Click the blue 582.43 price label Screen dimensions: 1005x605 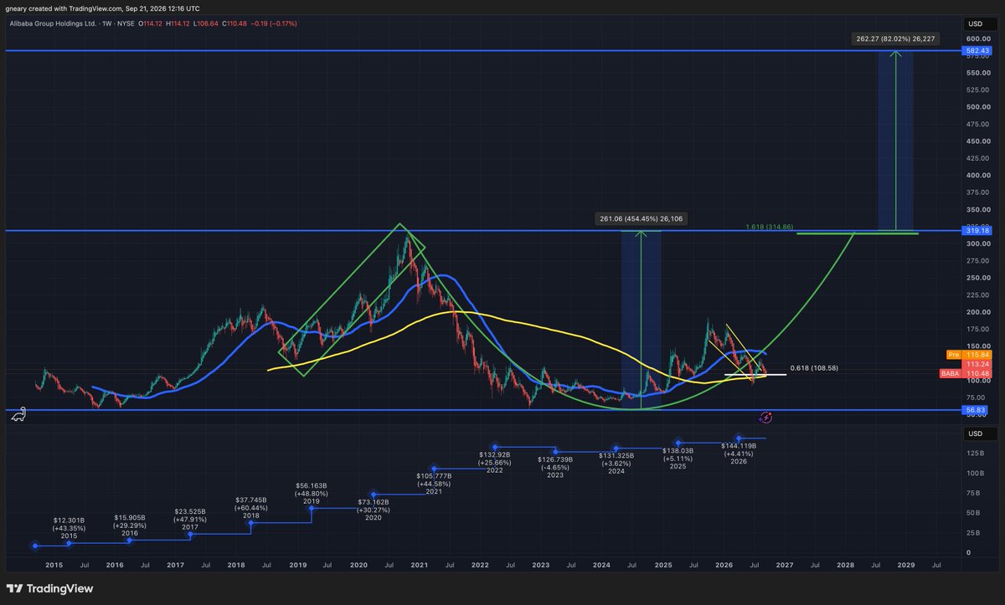(x=977, y=51)
